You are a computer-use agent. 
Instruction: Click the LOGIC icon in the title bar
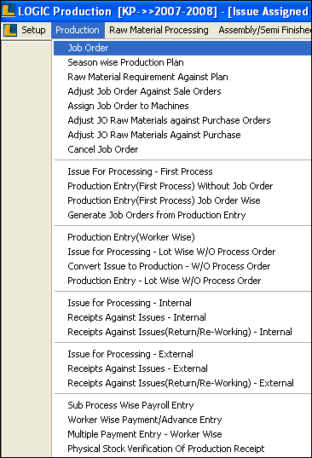coord(9,10)
